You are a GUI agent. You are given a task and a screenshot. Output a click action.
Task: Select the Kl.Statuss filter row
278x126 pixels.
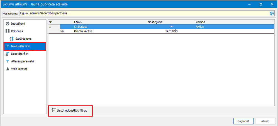click(161, 27)
